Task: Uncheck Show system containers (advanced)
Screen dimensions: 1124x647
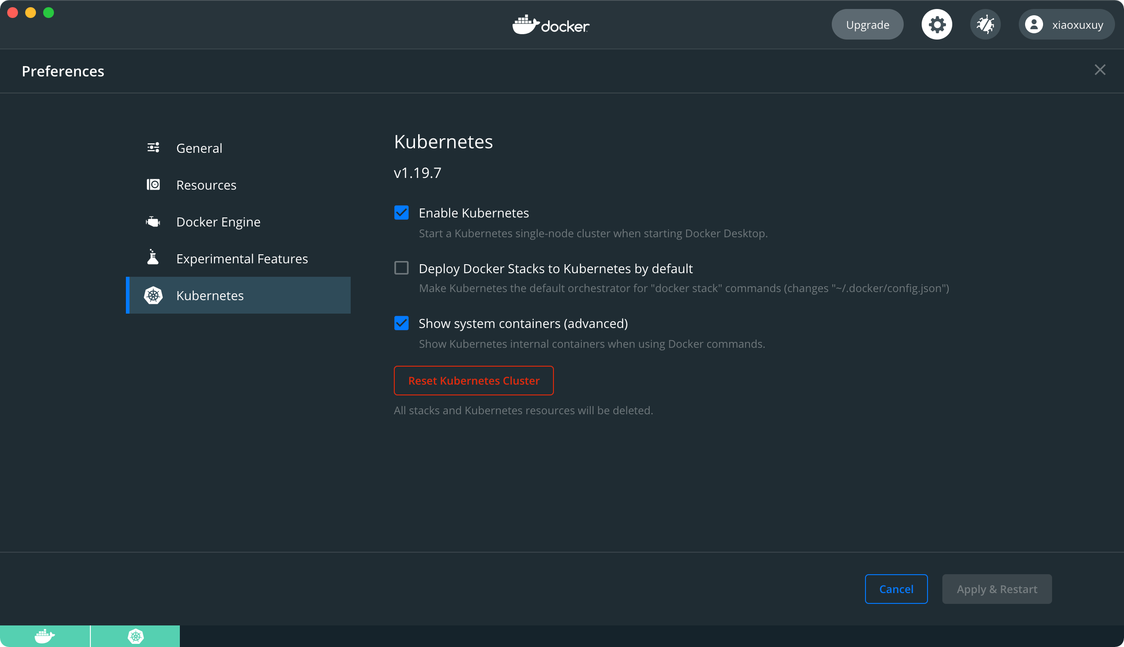Action: [x=401, y=323]
